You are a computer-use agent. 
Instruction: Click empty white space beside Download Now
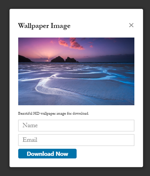click(106, 154)
